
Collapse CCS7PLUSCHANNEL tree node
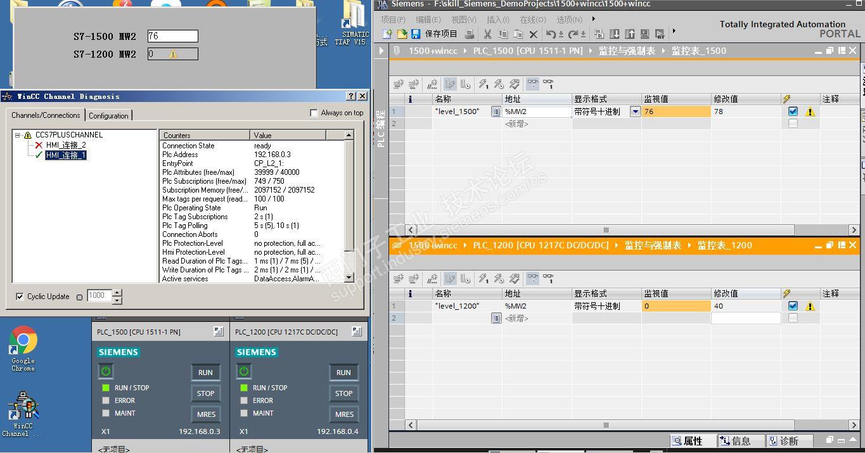click(18, 135)
